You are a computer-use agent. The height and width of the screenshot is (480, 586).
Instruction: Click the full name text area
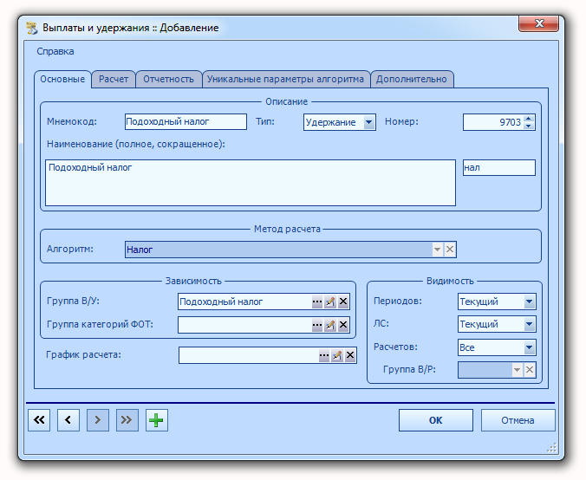[x=251, y=183]
